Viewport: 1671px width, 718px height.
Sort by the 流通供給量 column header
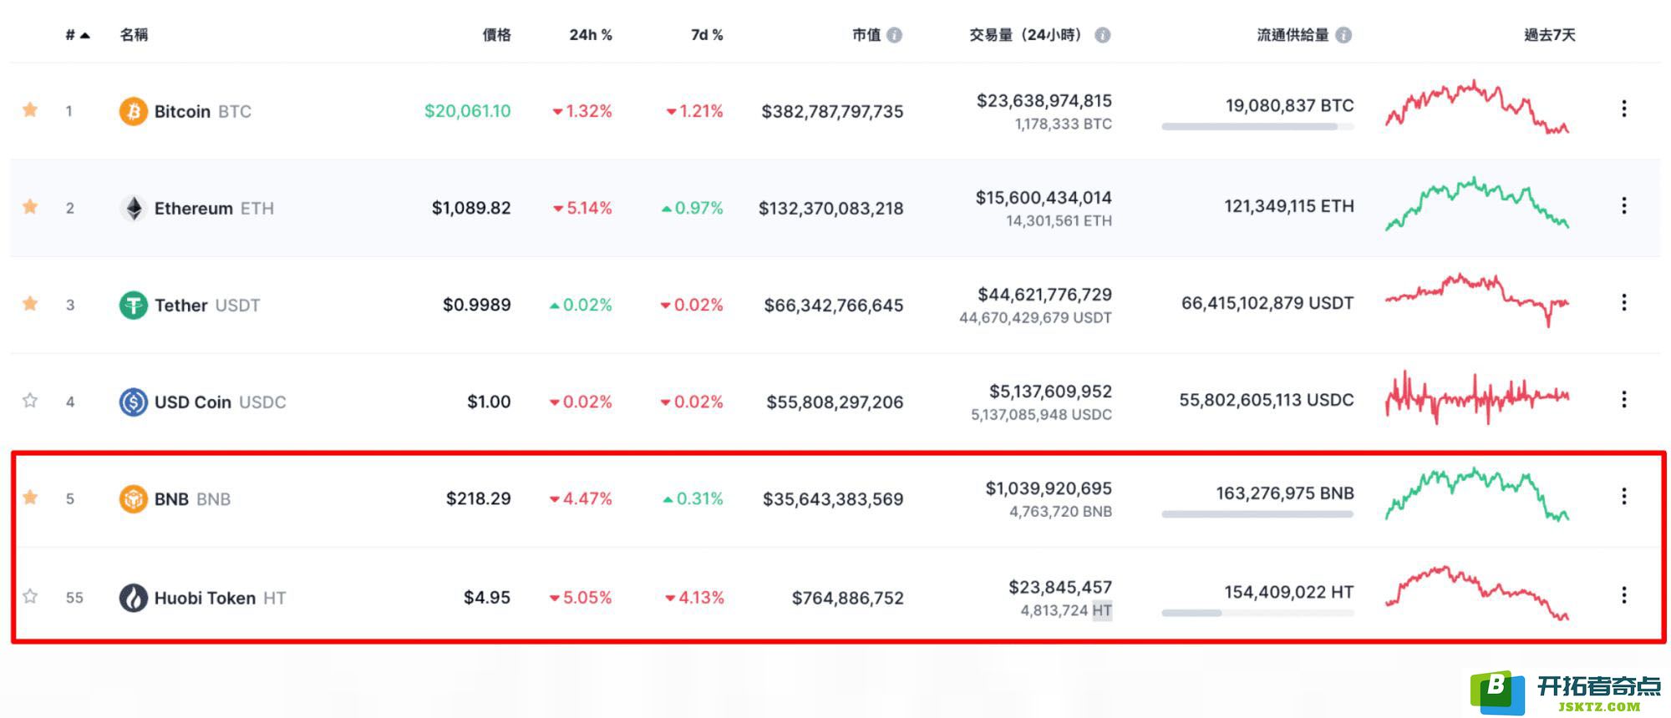pyautogui.click(x=1293, y=35)
